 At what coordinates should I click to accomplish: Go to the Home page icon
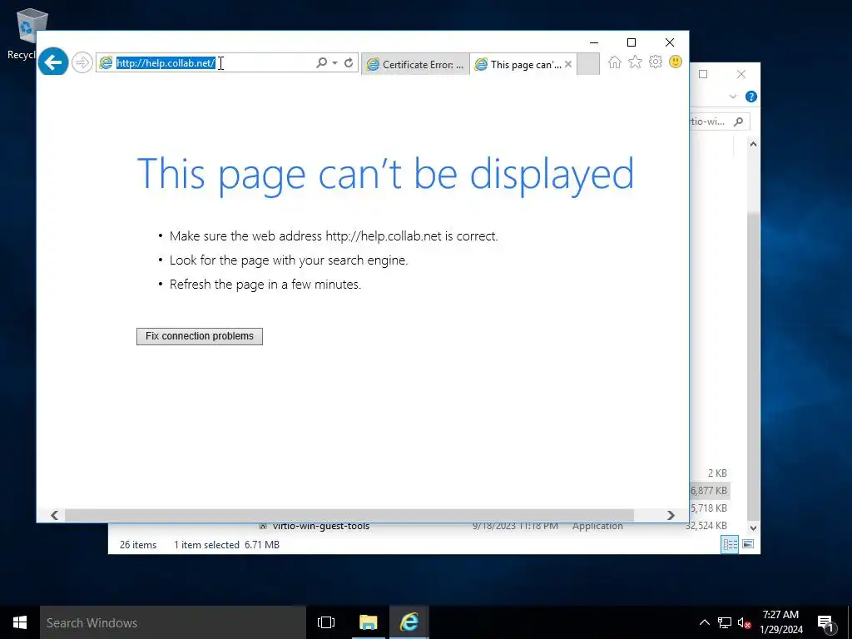click(615, 62)
